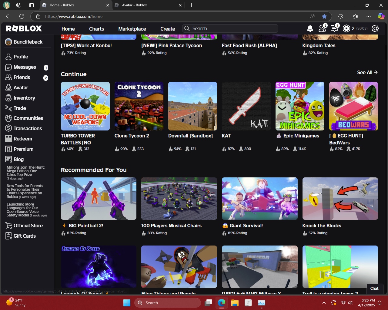
Task: Open the Marketplace nav tab
Action: [132, 29]
